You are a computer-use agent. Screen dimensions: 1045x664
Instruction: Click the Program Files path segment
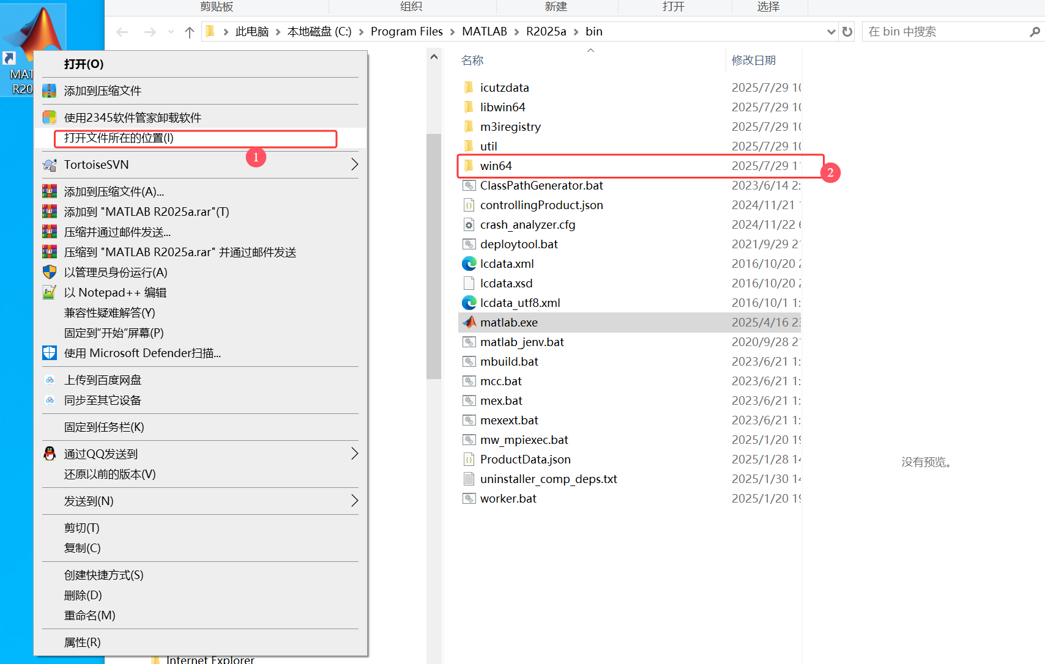coord(407,32)
